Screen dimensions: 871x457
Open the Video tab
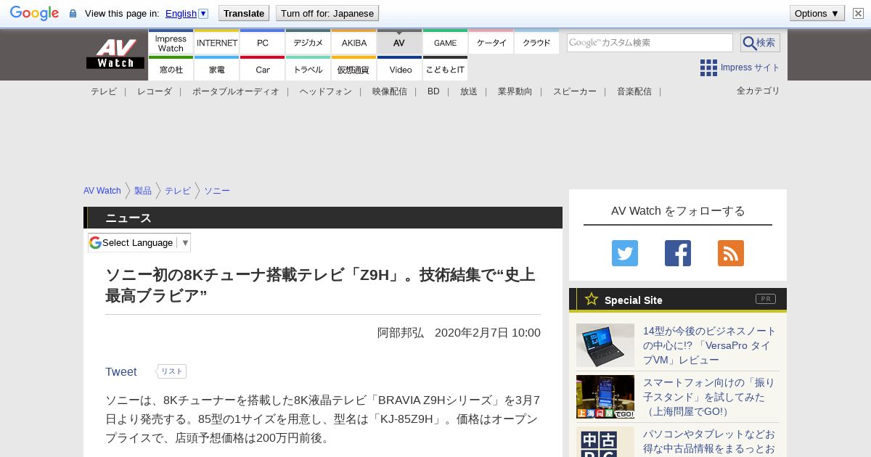point(400,69)
